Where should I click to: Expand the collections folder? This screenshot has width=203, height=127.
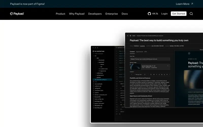pos(99,73)
